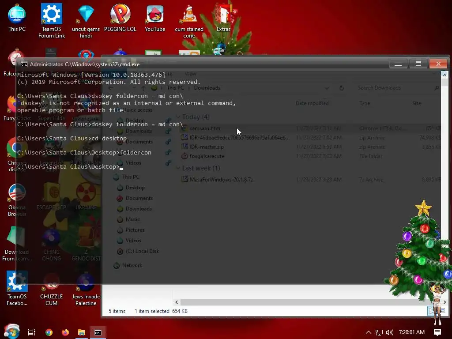Select IDR-master.zip in the Explorer file list
Image resolution: width=452 pixels, height=339 pixels.
click(207, 147)
